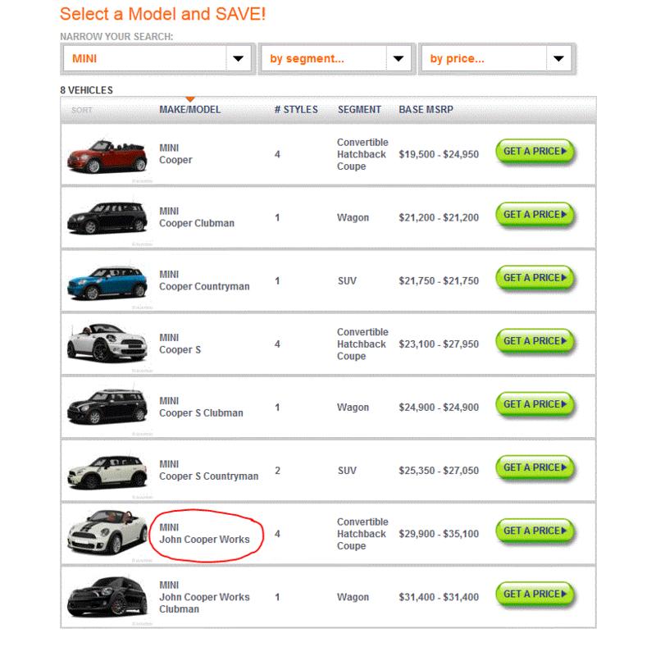Click the red MINI Cooper convertible thumbnail
This screenshot has height=647, width=656.
(x=107, y=155)
